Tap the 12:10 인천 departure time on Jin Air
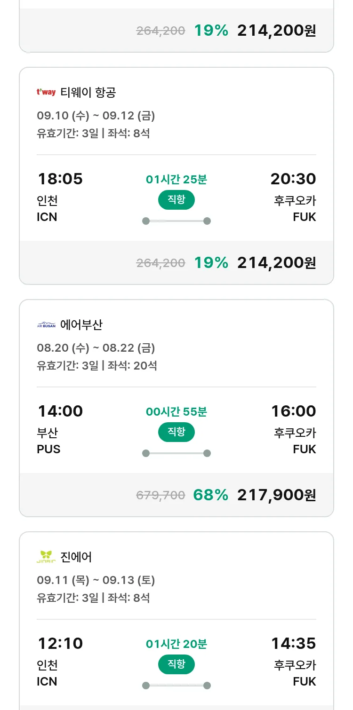This screenshot has height=710, width=353. [x=60, y=643]
